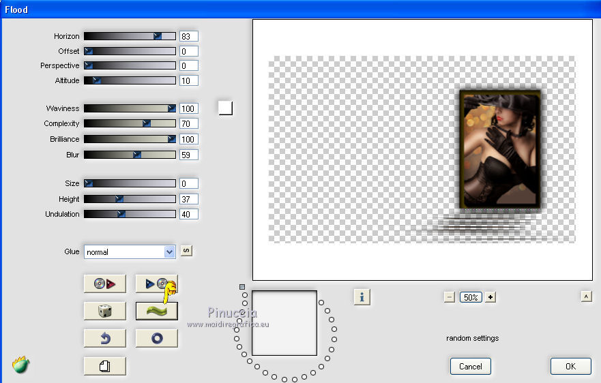
Task: Click the Undulation slider
Action: 130,214
